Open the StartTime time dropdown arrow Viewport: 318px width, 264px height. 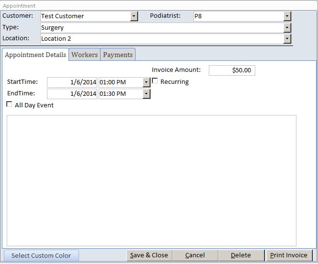146,82
